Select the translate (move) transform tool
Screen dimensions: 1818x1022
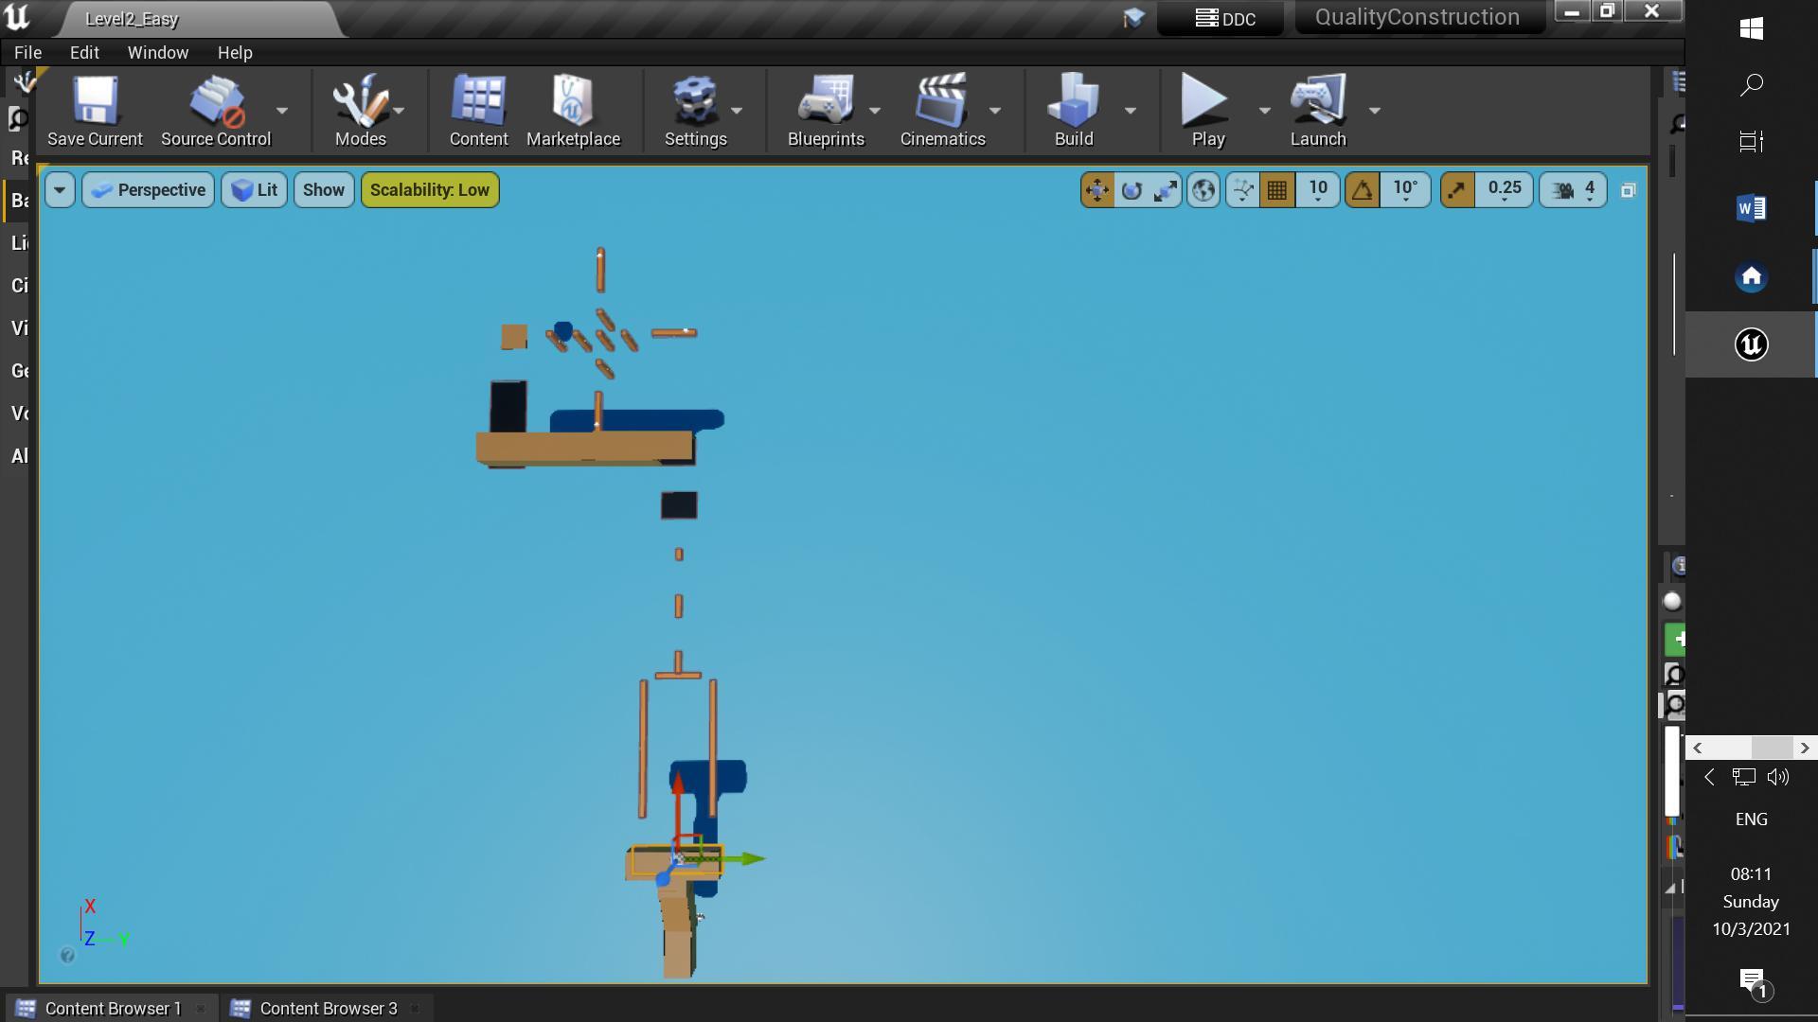1097,190
